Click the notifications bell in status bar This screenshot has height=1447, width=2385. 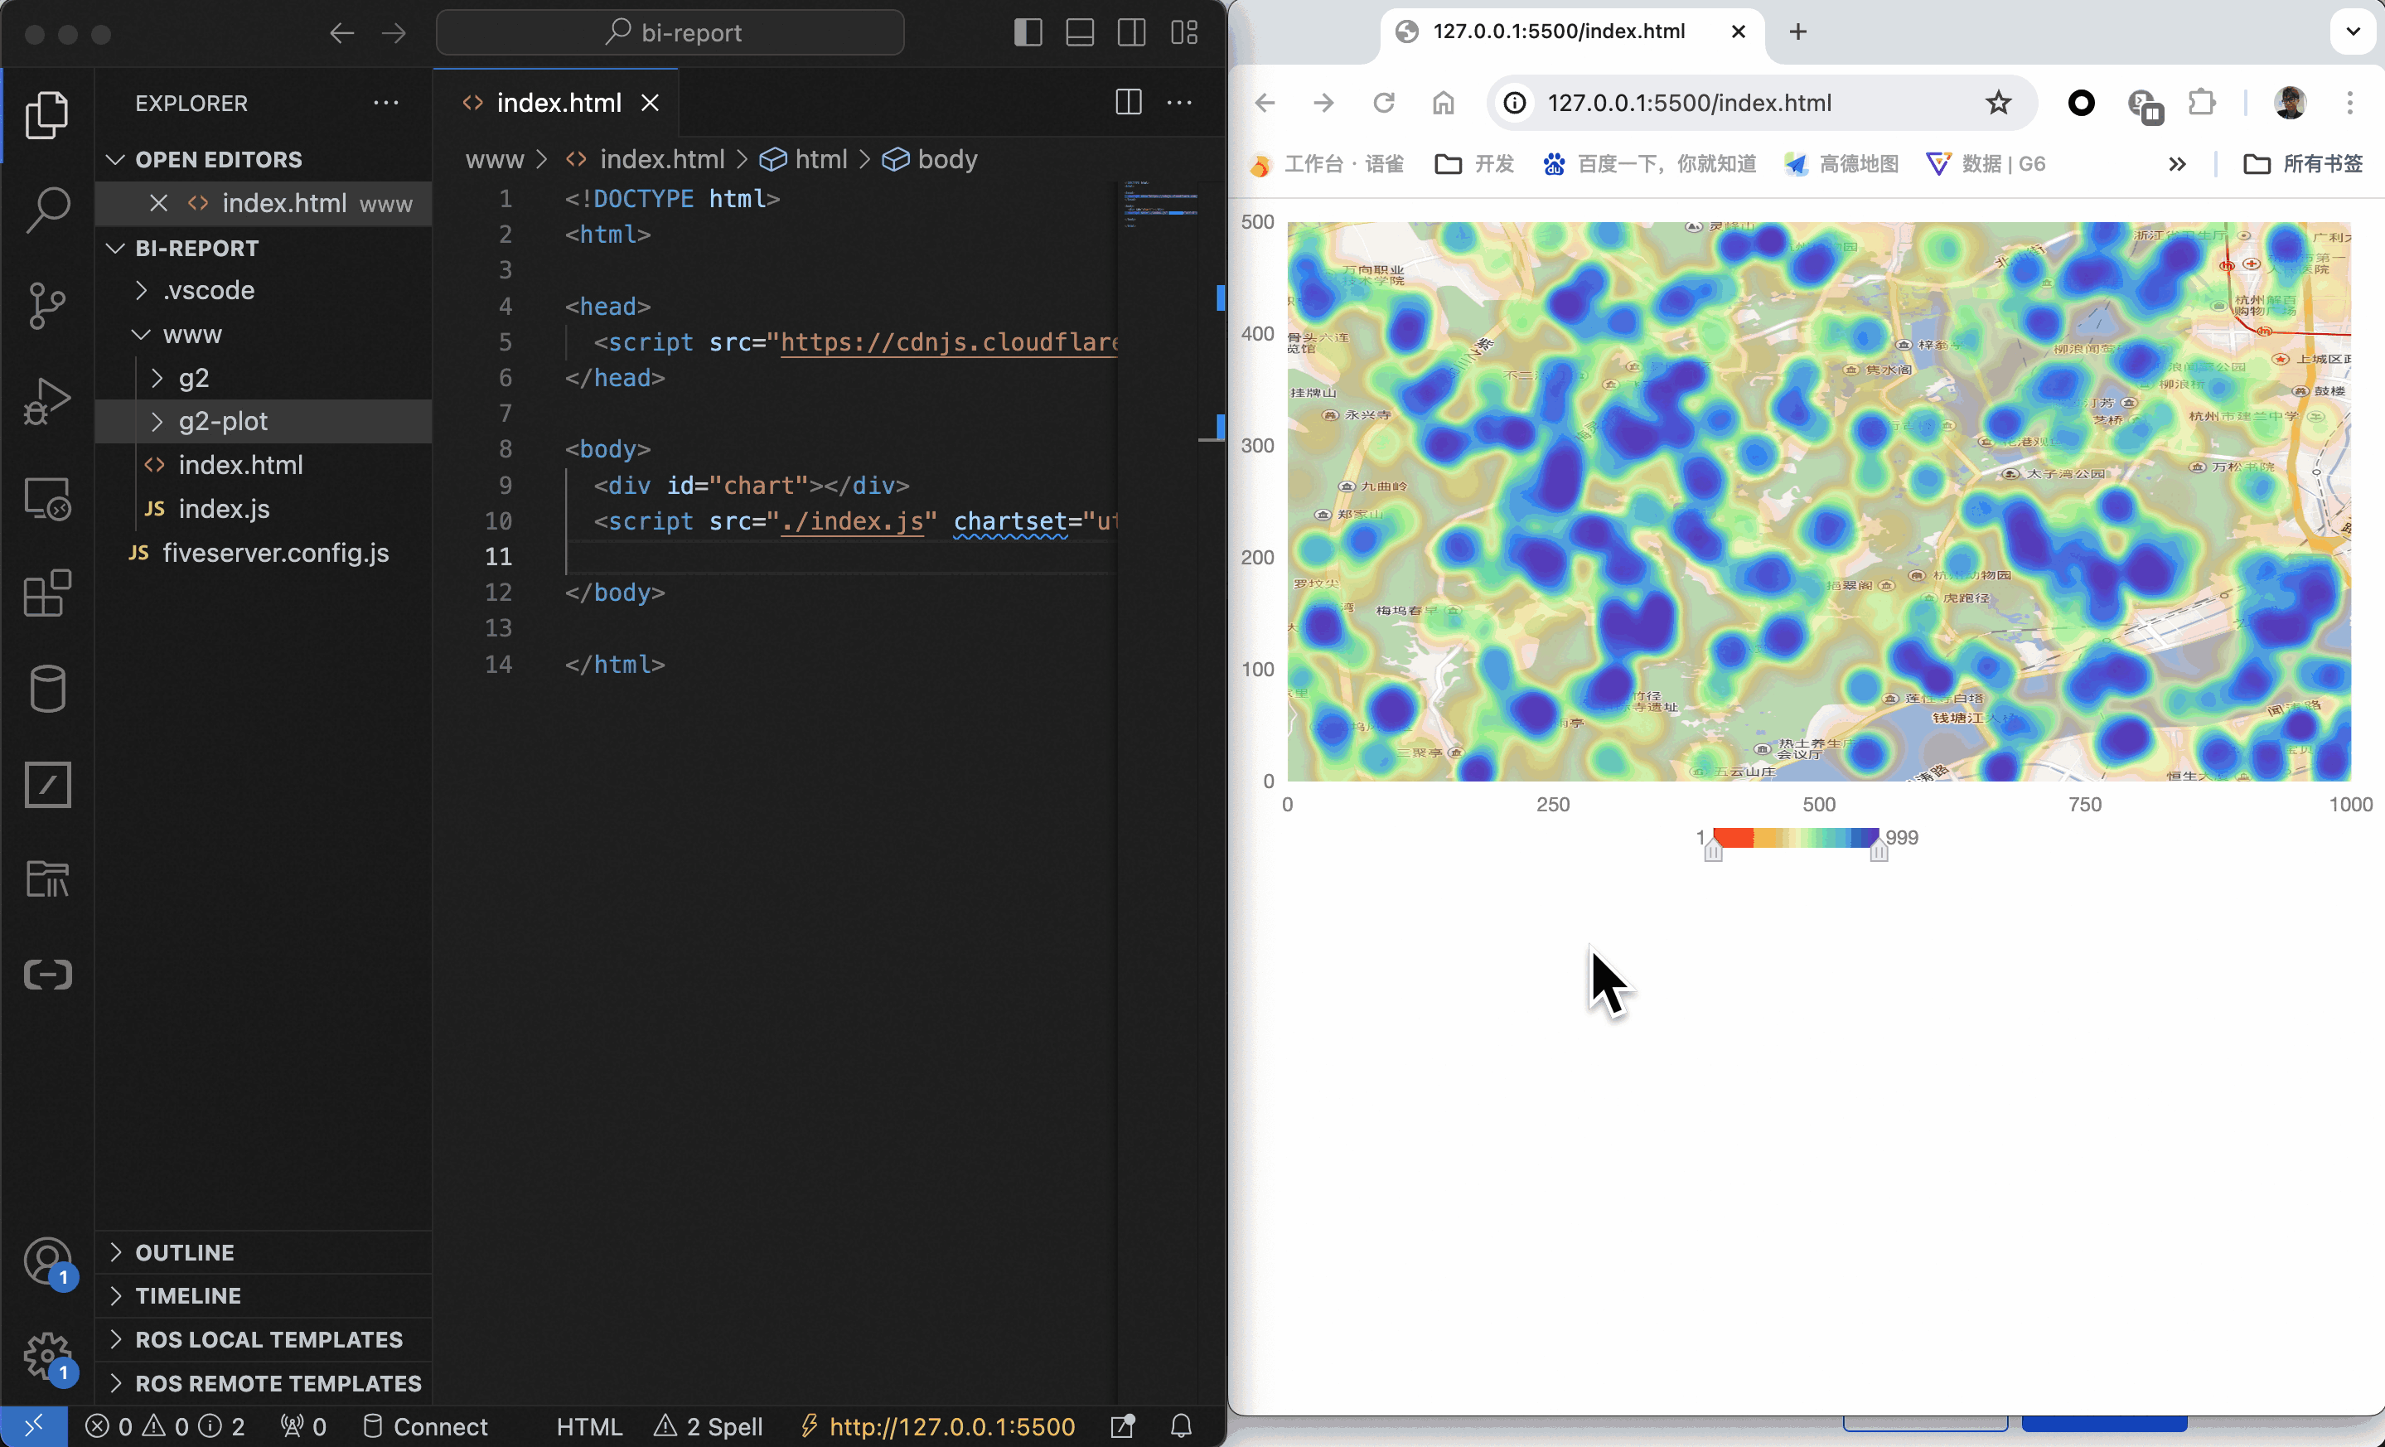pos(1181,1425)
